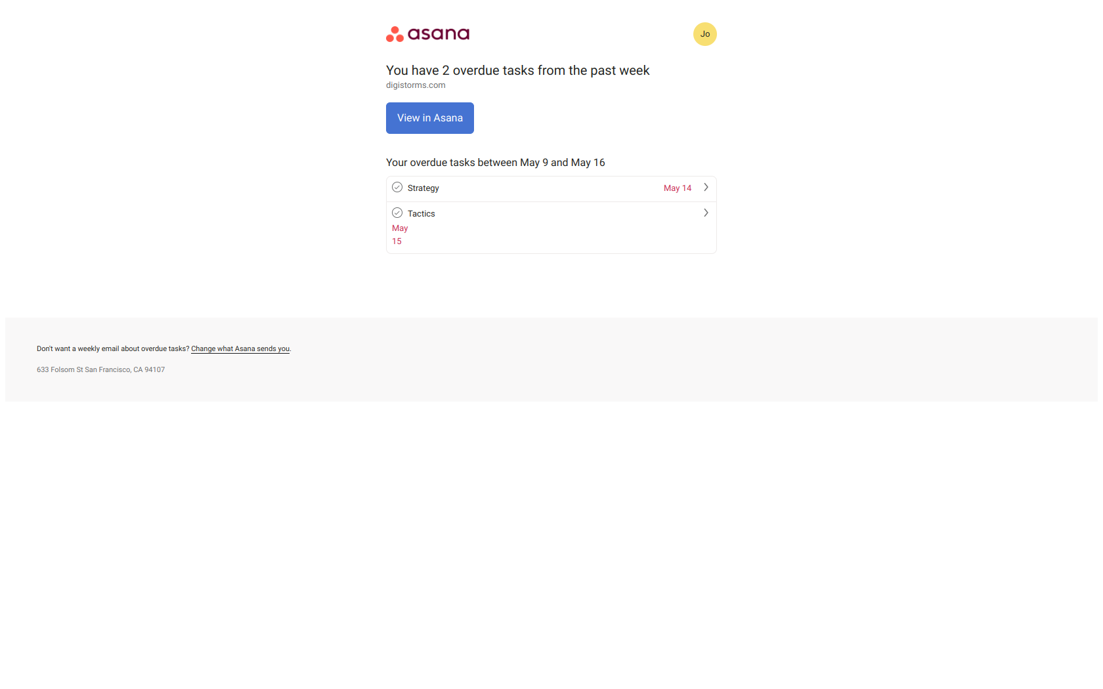The width and height of the screenshot is (1103, 689).
Task: Click the digistorms.com workspace text
Action: (x=416, y=85)
